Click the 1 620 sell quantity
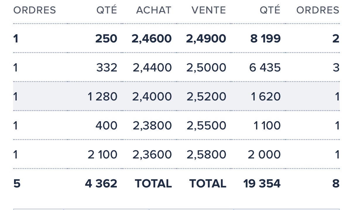This screenshot has width=353, height=210. (266, 97)
